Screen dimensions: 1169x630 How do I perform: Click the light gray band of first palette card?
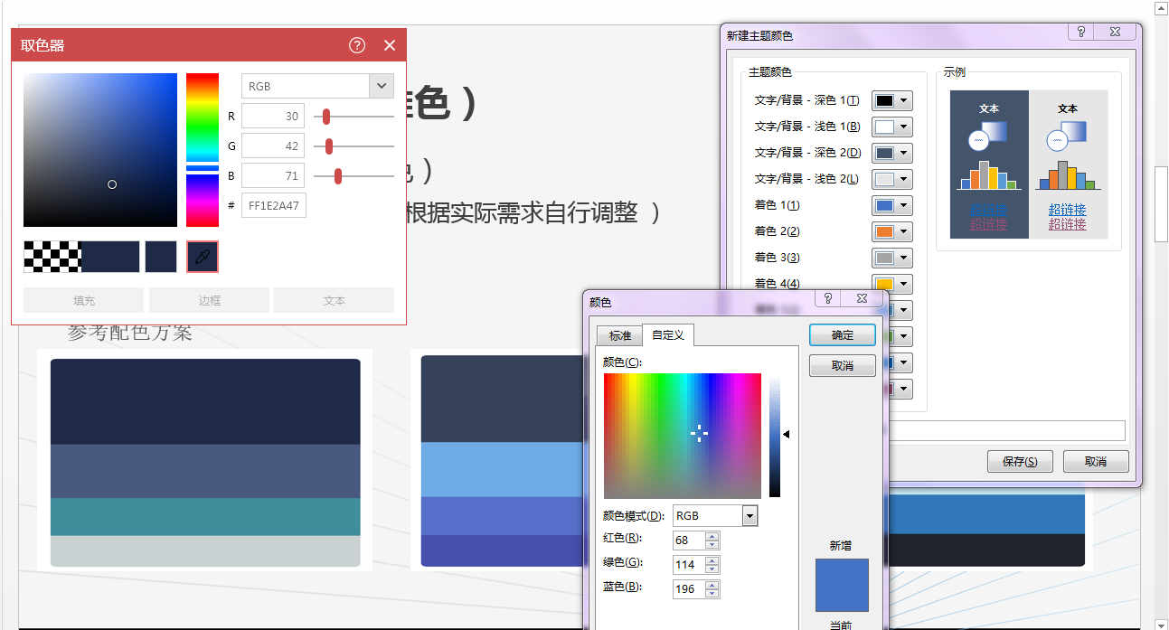pyautogui.click(x=205, y=550)
